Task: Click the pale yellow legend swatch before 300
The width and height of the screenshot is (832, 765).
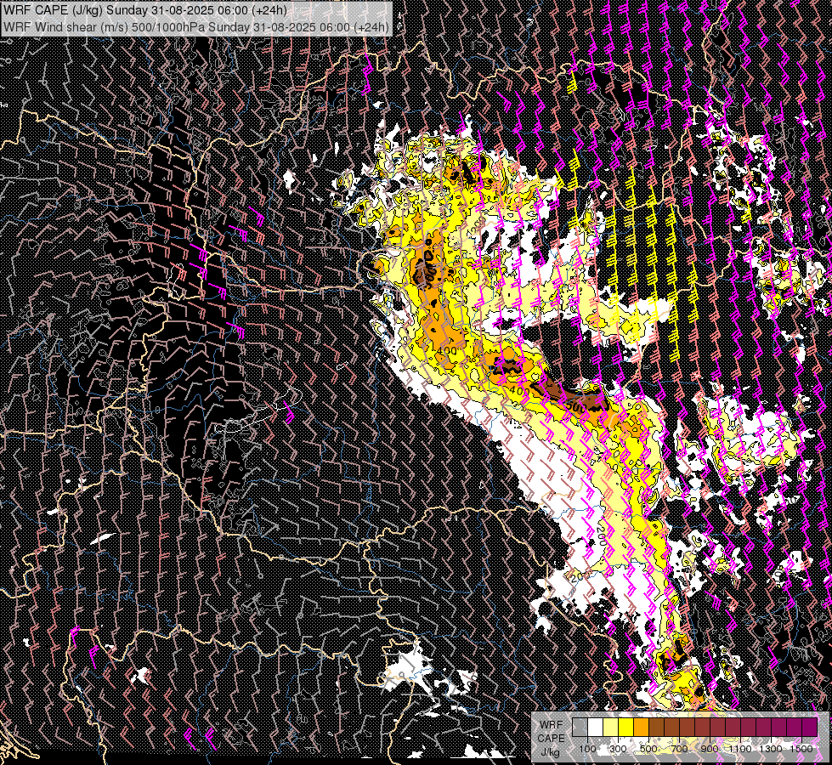Action: coord(611,727)
